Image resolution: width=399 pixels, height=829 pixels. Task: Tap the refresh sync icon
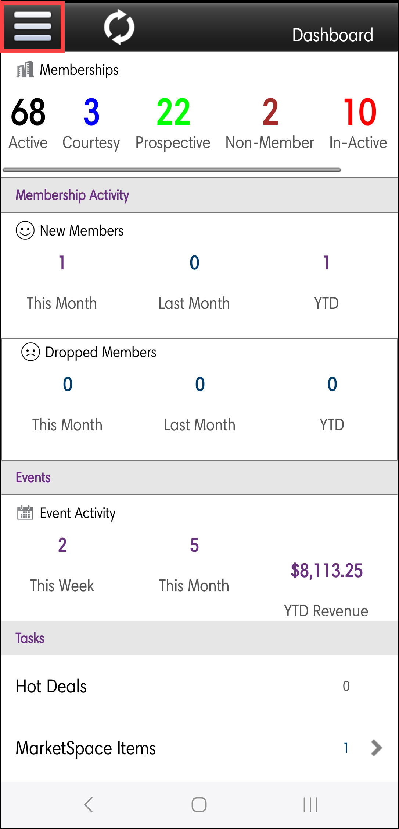[x=119, y=27]
